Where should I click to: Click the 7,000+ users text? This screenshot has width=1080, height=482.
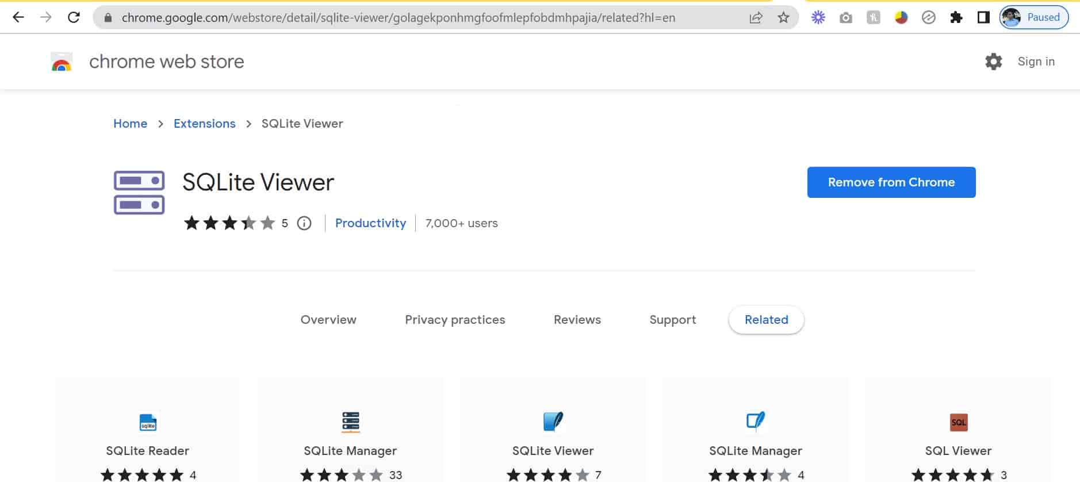click(x=461, y=223)
